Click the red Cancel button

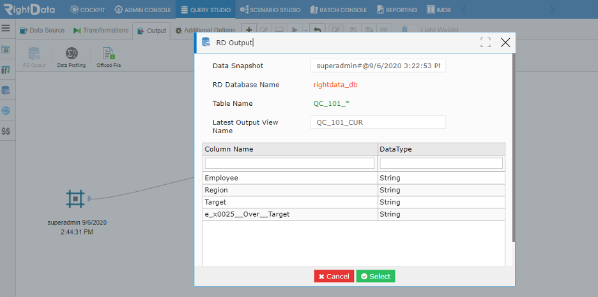coord(334,277)
